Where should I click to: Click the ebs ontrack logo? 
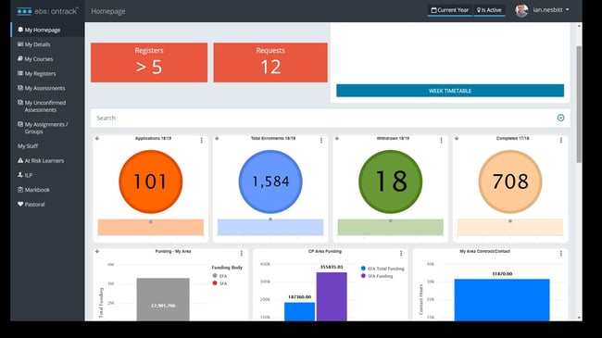47,11
